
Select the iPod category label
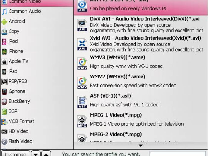[x=13, y=41]
